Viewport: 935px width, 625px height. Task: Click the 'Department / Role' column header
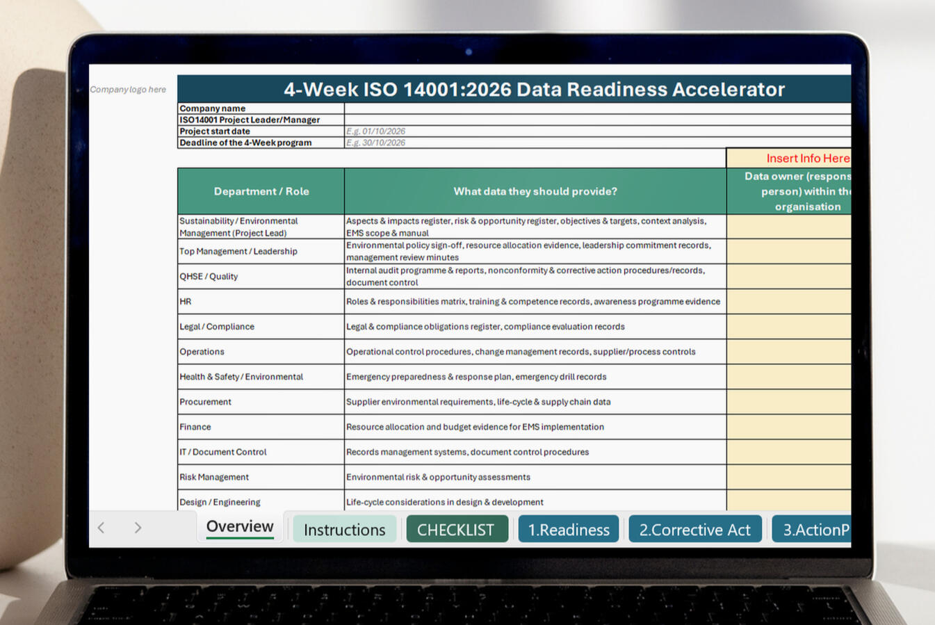pos(261,191)
